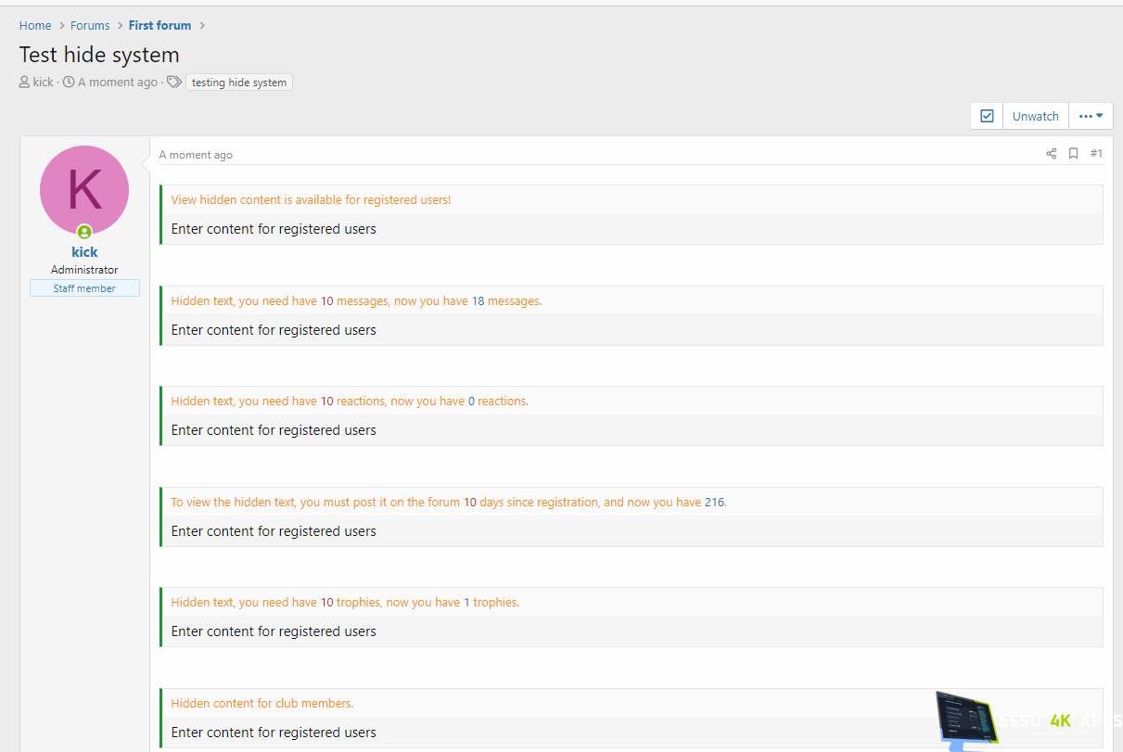
Task: Click the "Hidden content for club members" block
Action: [x=262, y=703]
